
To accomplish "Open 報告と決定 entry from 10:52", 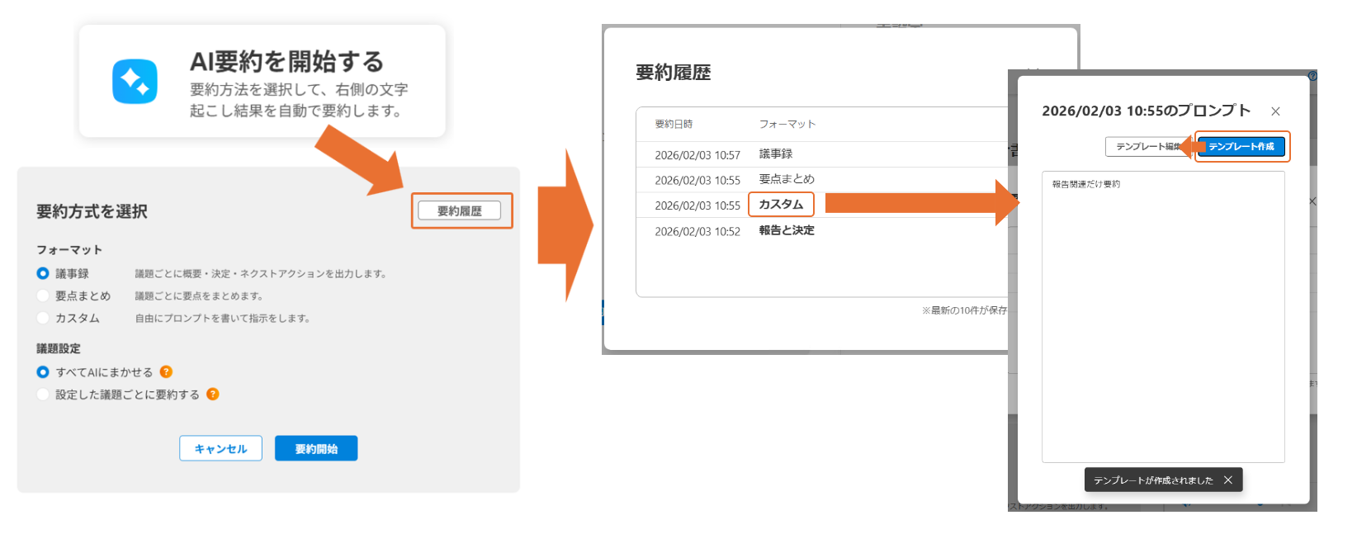I will pos(786,231).
